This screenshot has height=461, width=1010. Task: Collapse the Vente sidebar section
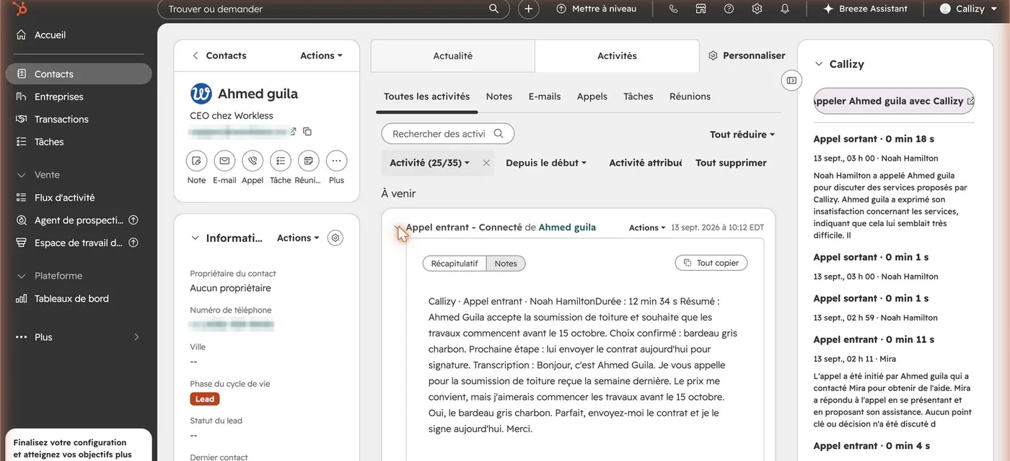click(x=21, y=175)
